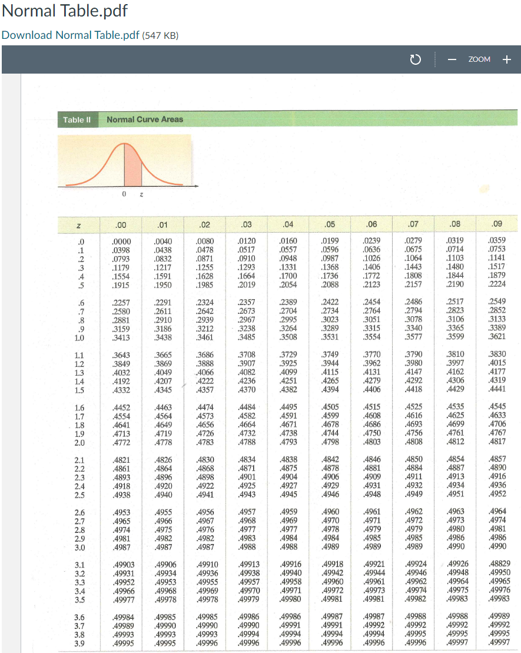Select the value .3621 in row 1.0

[x=497, y=336]
